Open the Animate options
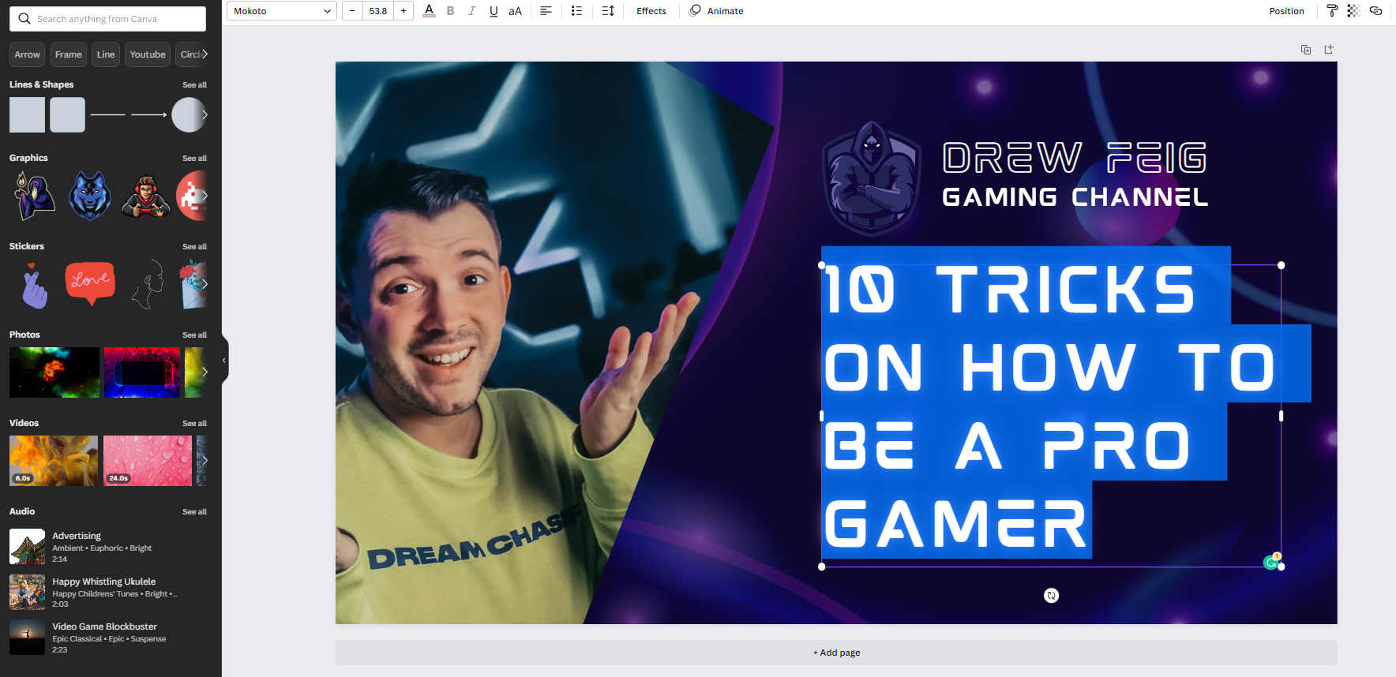The image size is (1396, 677). (716, 11)
